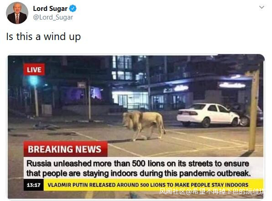The image size is (272, 201).
Task: Click the red LIVE badge
Action: (34, 70)
